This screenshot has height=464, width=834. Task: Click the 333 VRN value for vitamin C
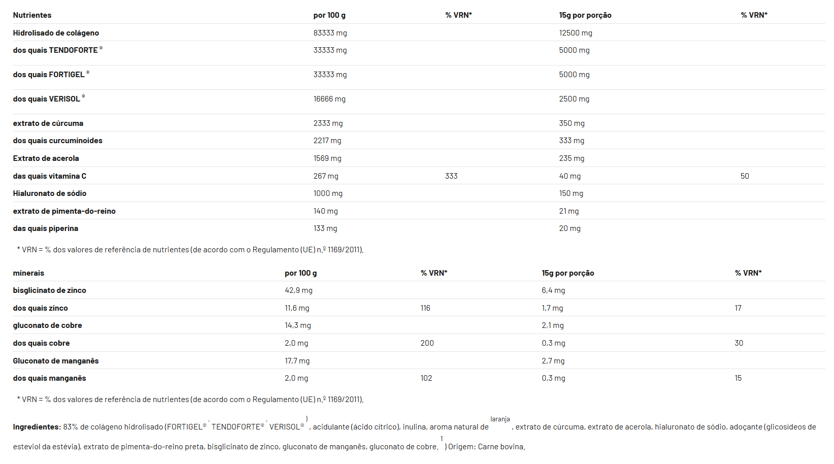point(451,176)
